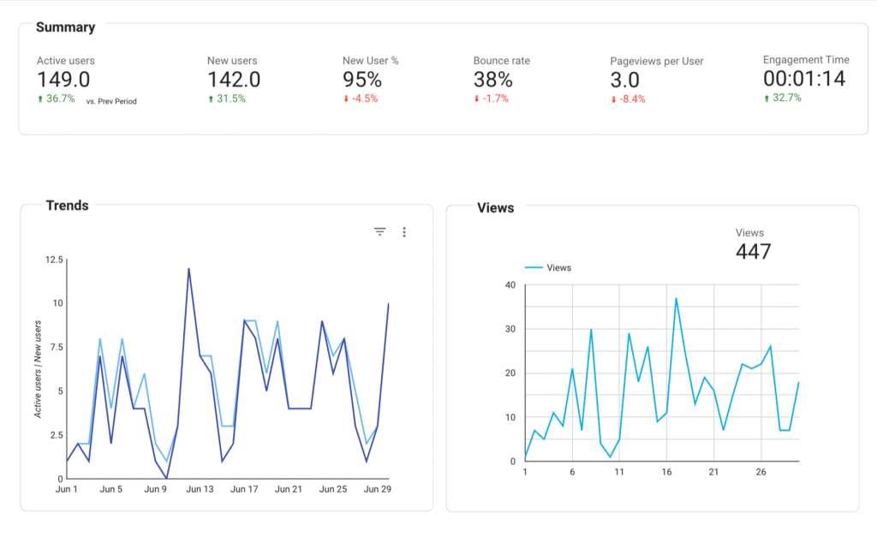Screen dimensions: 877x537
Task: Click the red arrow under Pageviews per User
Action: (614, 99)
